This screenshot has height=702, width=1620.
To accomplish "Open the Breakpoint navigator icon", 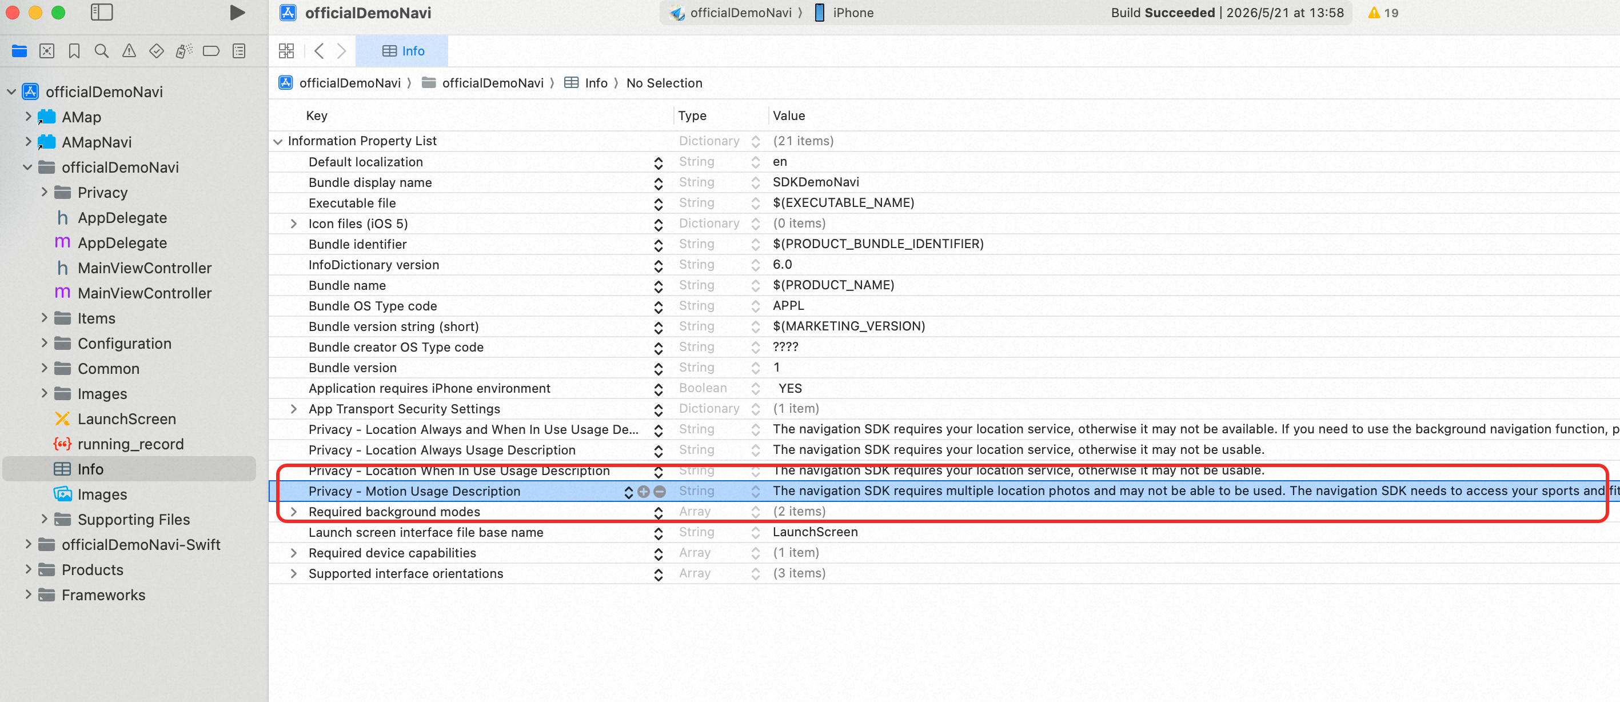I will tap(212, 51).
